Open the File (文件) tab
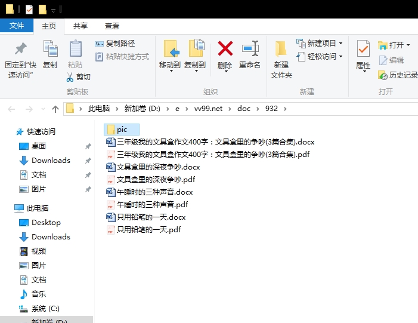The image size is (418, 323). click(17, 26)
